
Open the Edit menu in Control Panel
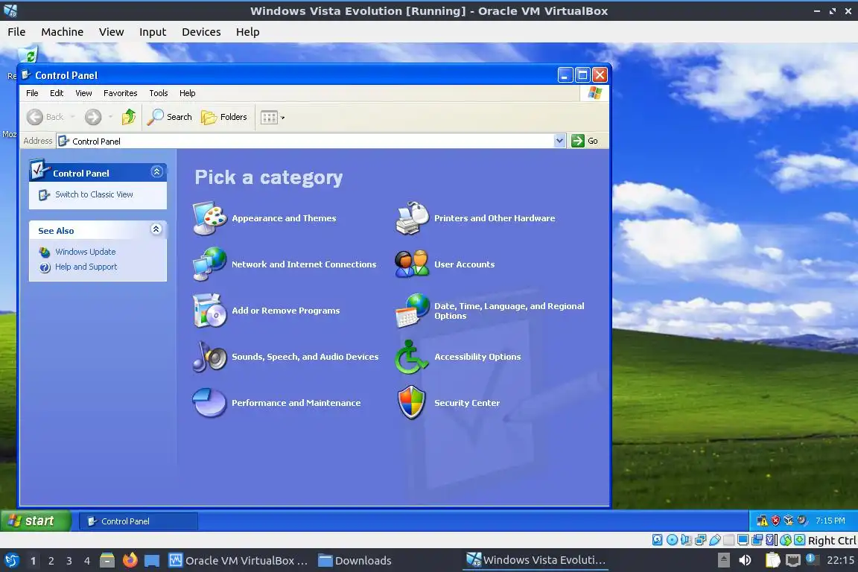57,93
